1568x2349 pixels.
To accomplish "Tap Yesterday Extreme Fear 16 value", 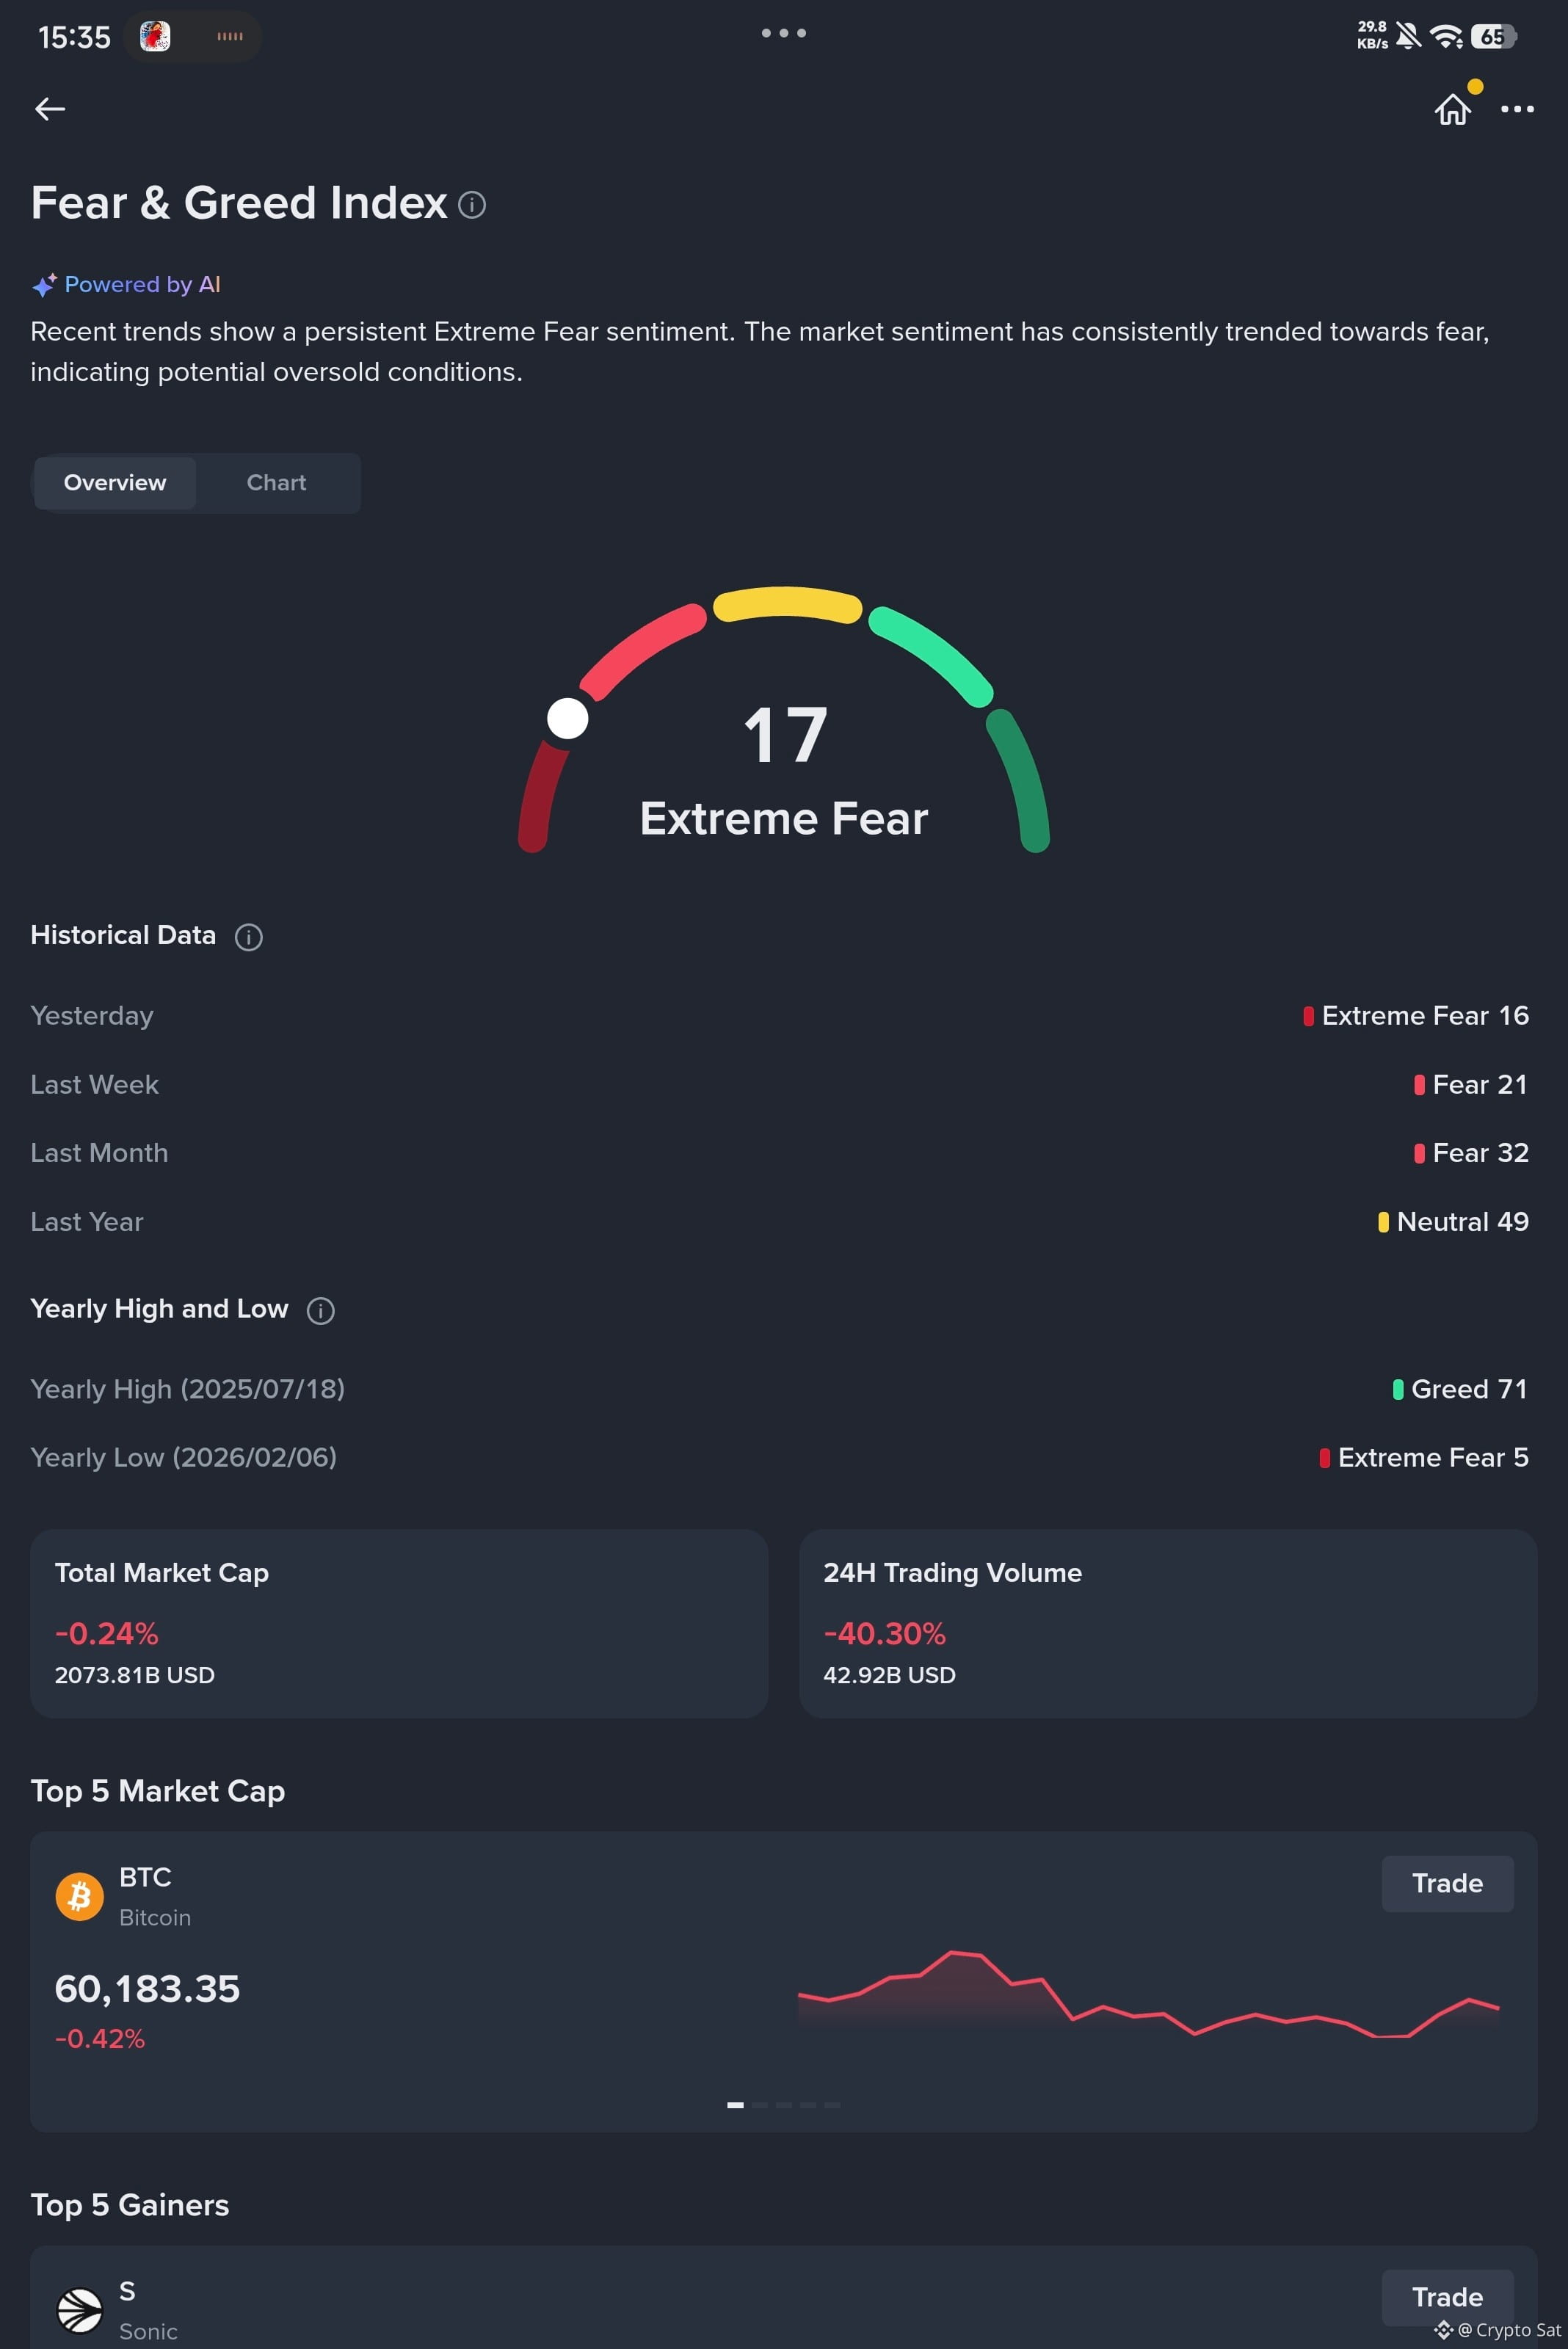I will click(x=1416, y=1016).
